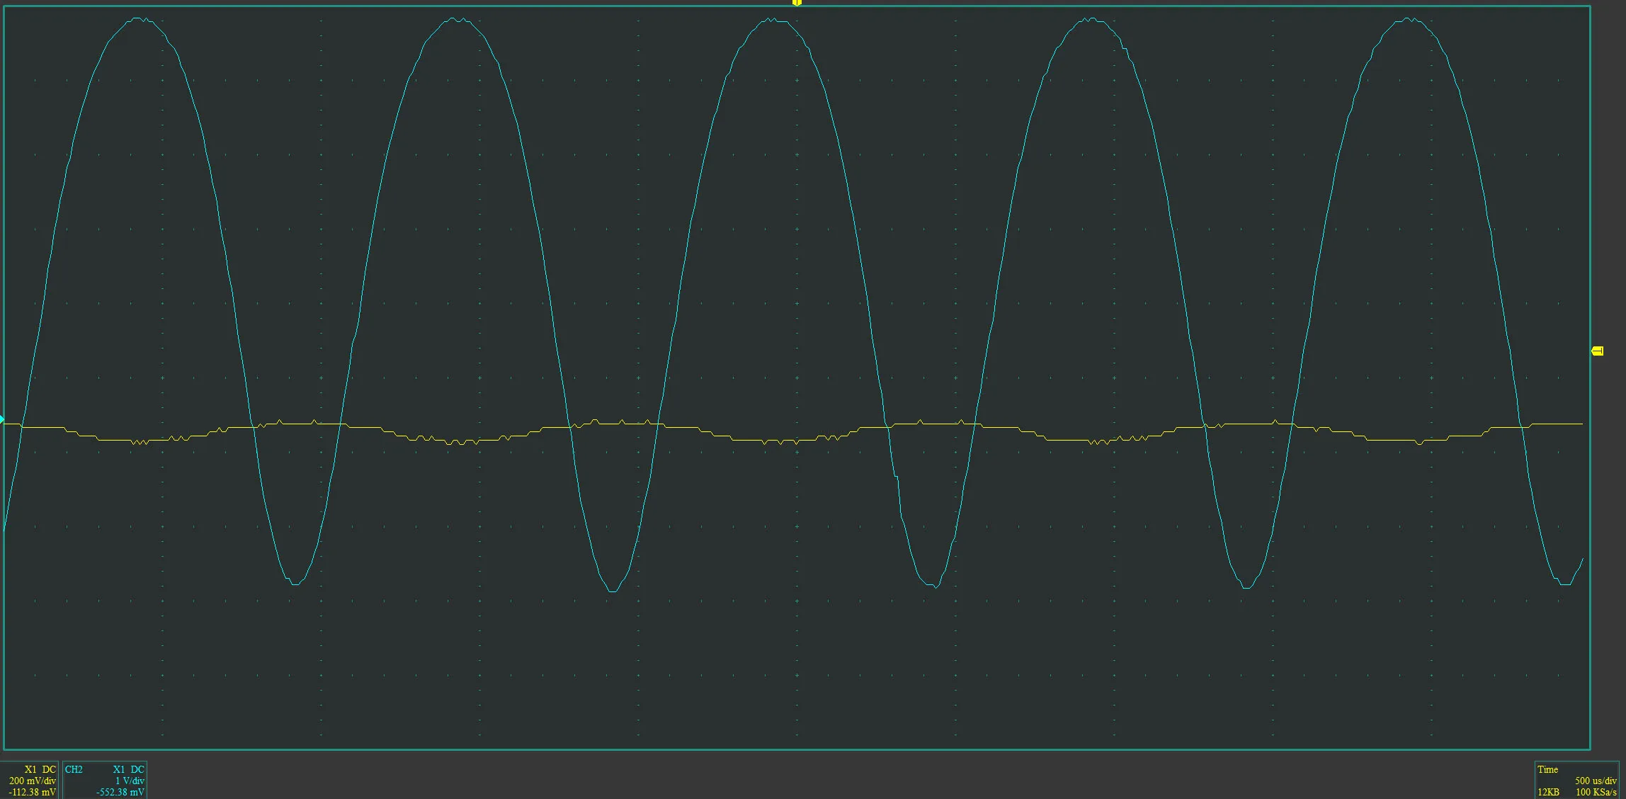Image resolution: width=1626 pixels, height=799 pixels.
Task: Click the first trough of the cyan waveform
Action: [x=295, y=583]
